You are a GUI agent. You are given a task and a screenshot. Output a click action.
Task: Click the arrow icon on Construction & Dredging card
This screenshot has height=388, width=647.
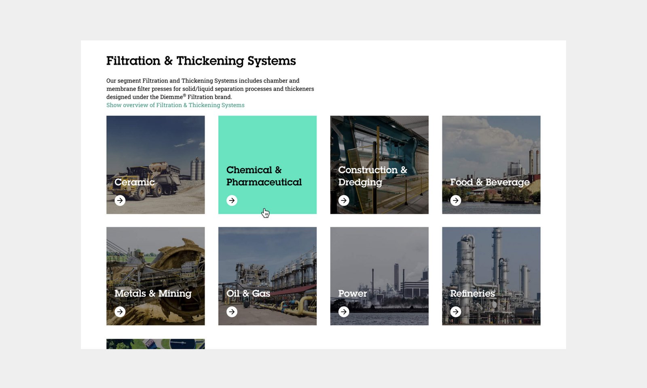[344, 200]
